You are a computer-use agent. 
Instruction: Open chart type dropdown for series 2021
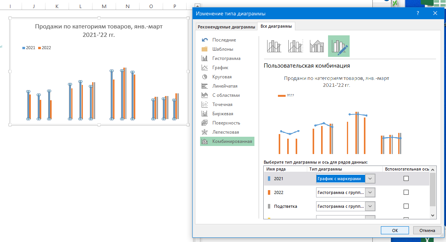point(370,179)
